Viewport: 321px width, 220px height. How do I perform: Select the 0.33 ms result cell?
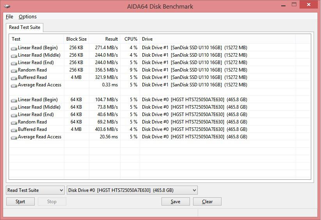pos(110,85)
